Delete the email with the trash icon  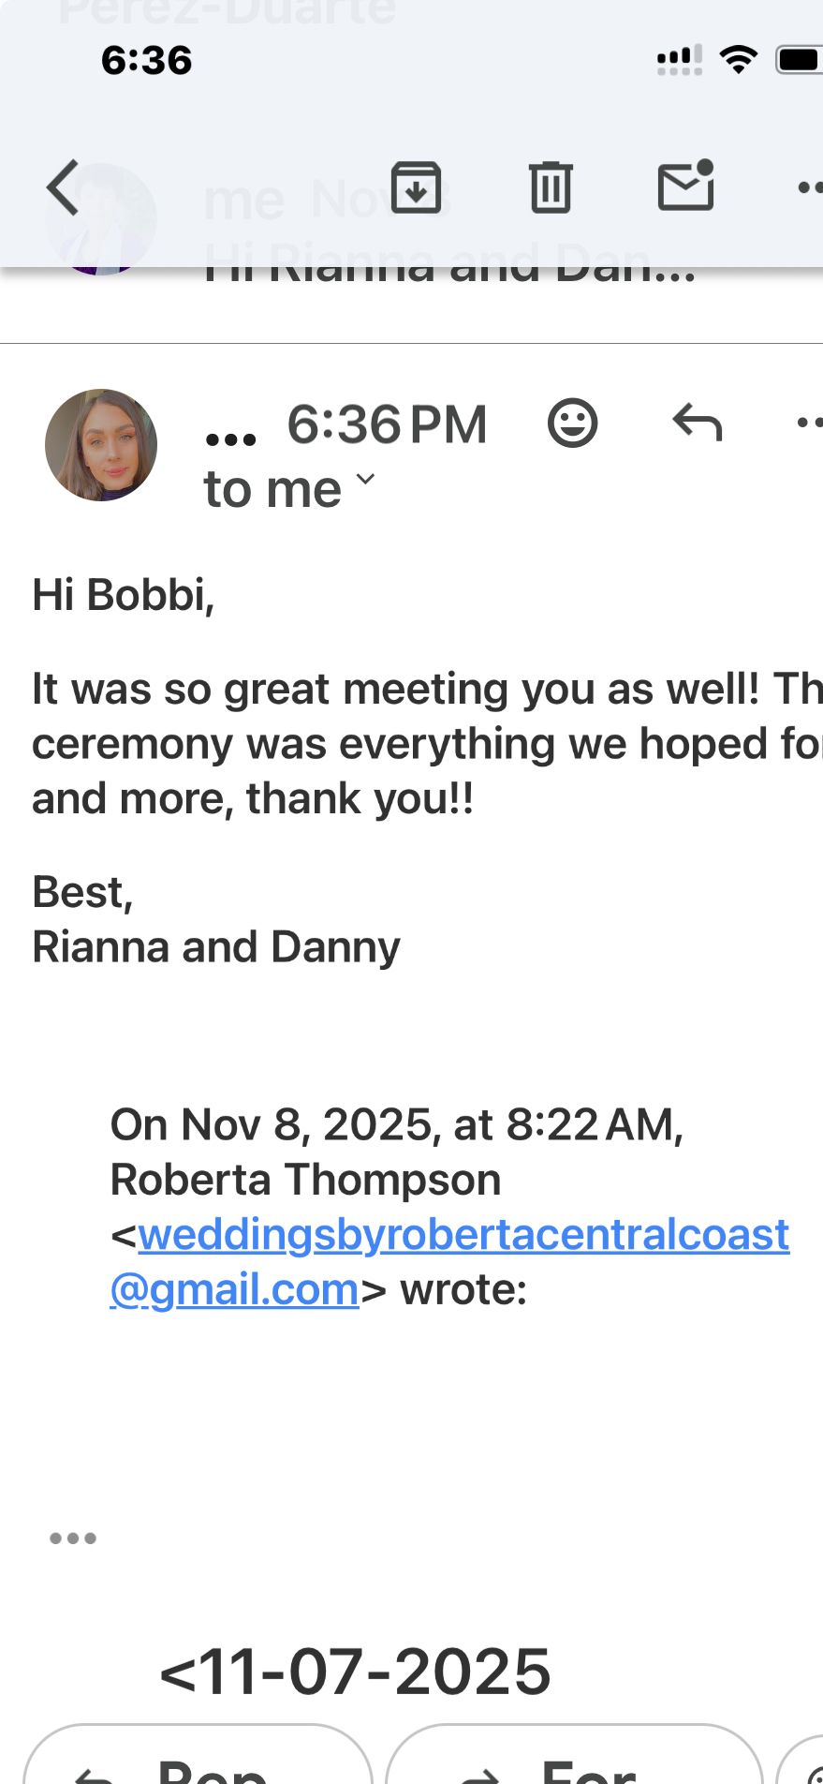click(551, 187)
